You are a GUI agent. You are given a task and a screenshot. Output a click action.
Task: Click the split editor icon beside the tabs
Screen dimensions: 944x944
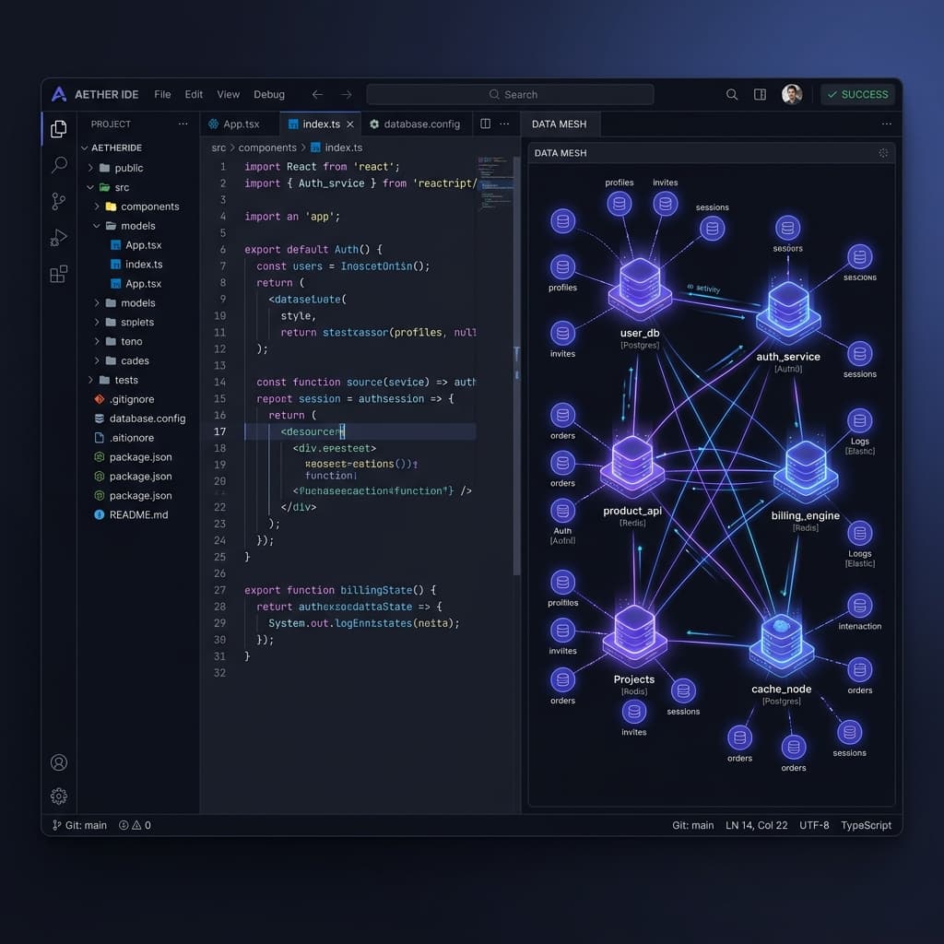coord(484,123)
